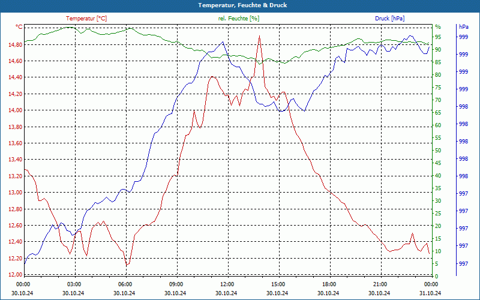Click the 12:00 time axis label
The height and width of the screenshot is (300, 480).
coord(227,284)
